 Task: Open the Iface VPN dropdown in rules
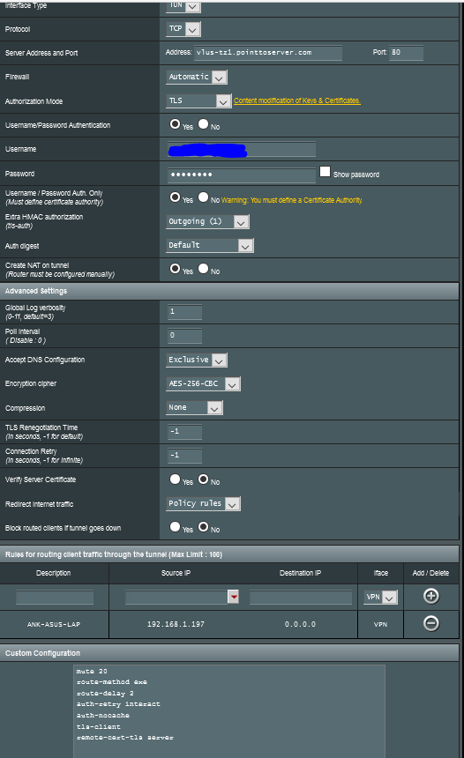pyautogui.click(x=380, y=597)
